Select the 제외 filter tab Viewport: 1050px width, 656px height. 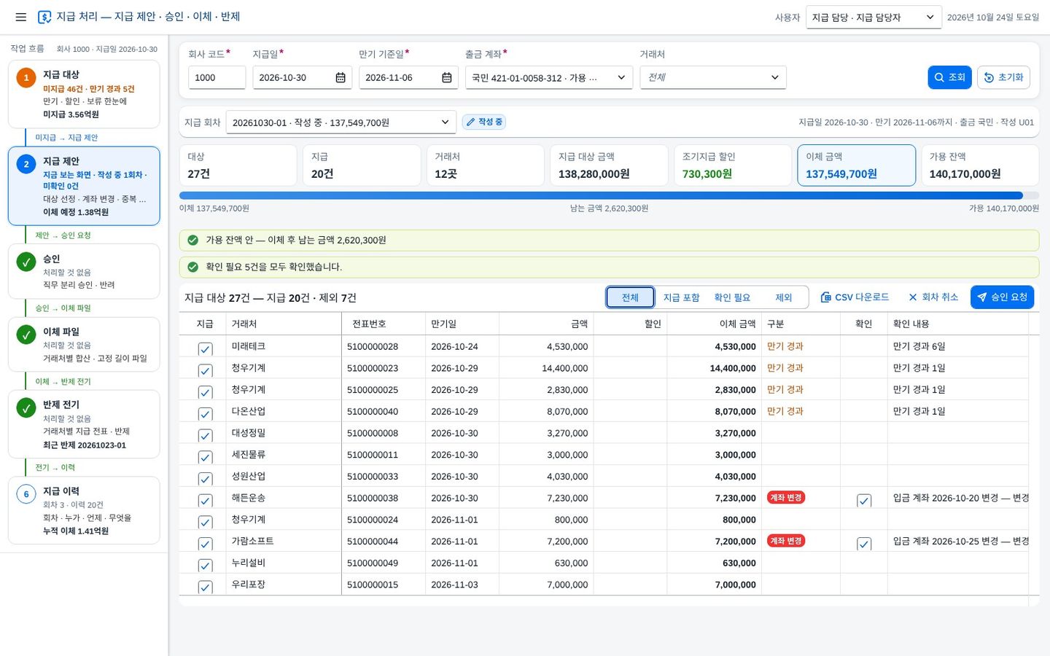(783, 297)
